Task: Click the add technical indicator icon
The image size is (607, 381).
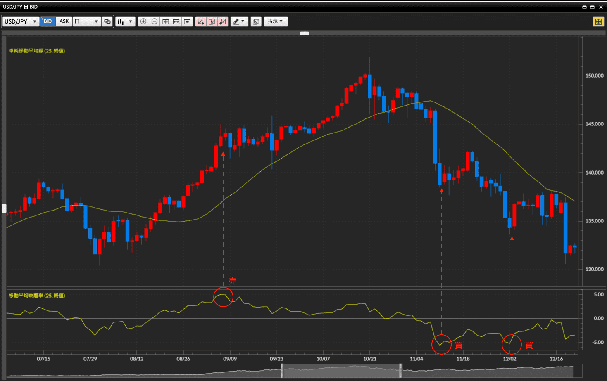Action: 201,21
